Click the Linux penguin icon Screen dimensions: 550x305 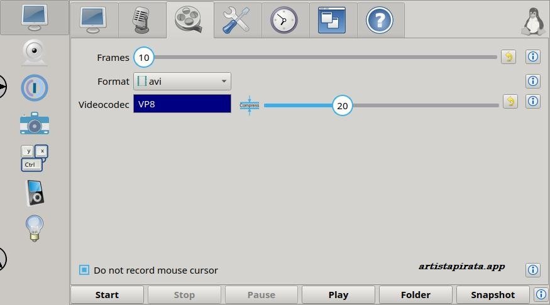click(533, 20)
